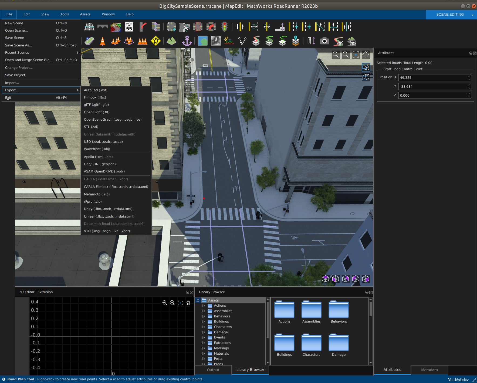Click the bridge tool icon in the toolbar

coord(103,27)
